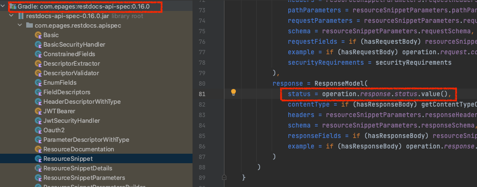Viewport: 477px width, 187px height.
Task: Click 'value()' call on line 81
Action: (434, 94)
